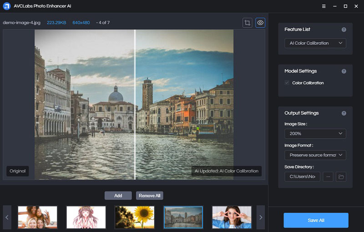The width and height of the screenshot is (364, 232).
Task: Click the 640x480 resolution text
Action: [x=81, y=23]
